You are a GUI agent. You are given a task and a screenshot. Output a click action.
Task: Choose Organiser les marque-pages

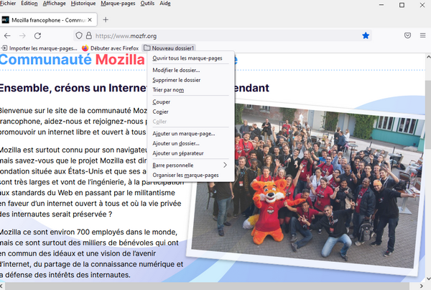(191, 175)
